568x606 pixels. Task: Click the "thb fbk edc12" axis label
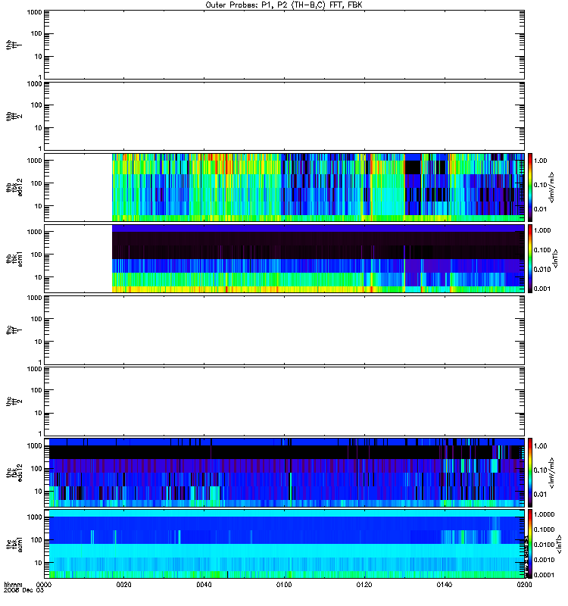click(14, 187)
